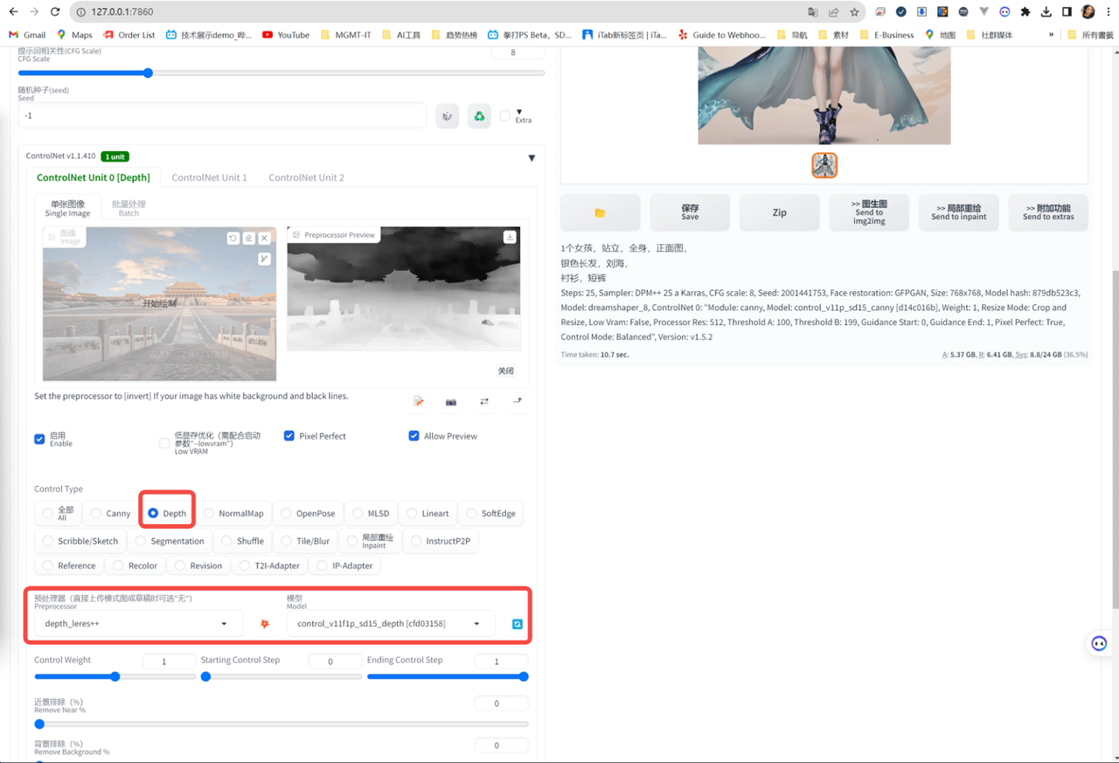
Task: Click the Send to img2img button
Action: (x=869, y=212)
